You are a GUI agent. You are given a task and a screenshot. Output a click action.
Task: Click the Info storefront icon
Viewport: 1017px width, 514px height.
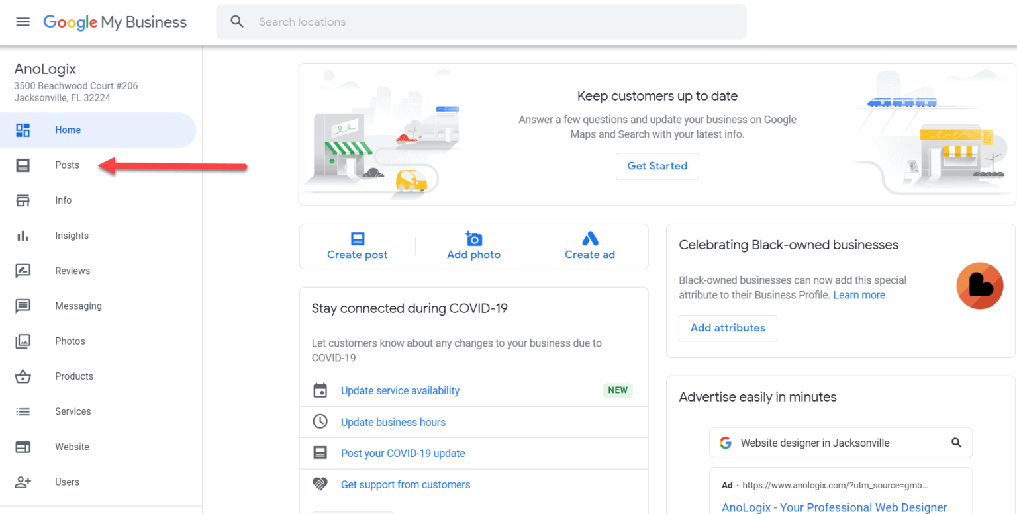click(23, 200)
